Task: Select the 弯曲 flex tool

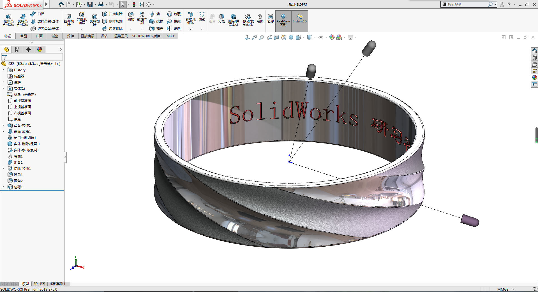Action: 260,18
